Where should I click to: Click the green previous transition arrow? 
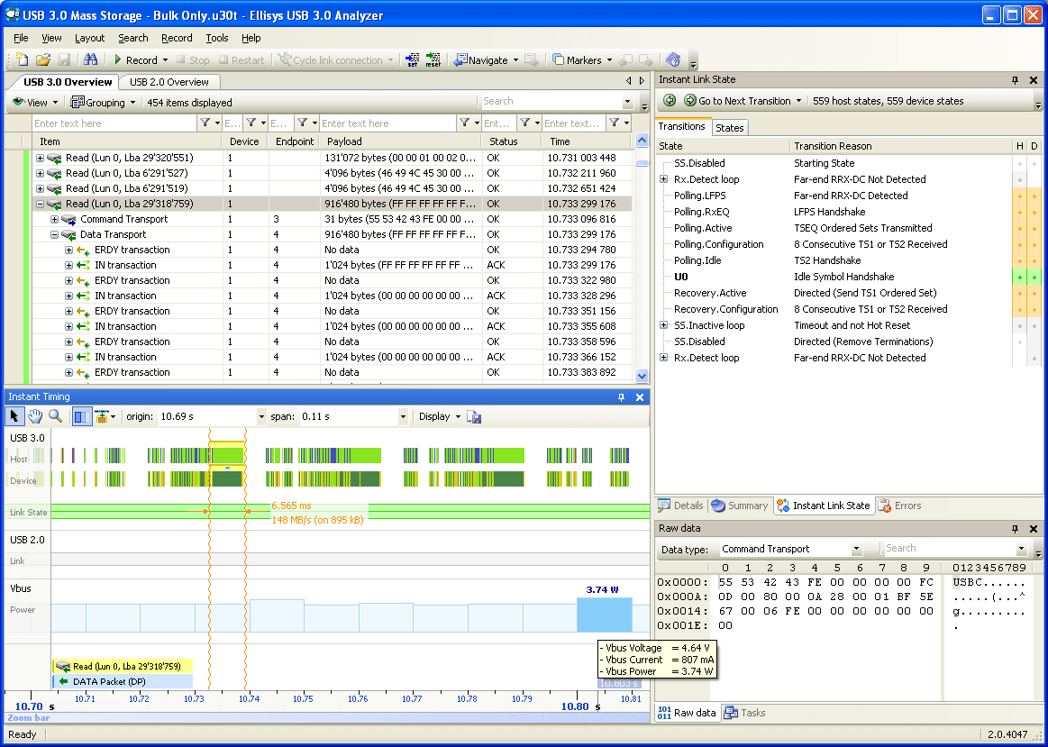tap(670, 101)
